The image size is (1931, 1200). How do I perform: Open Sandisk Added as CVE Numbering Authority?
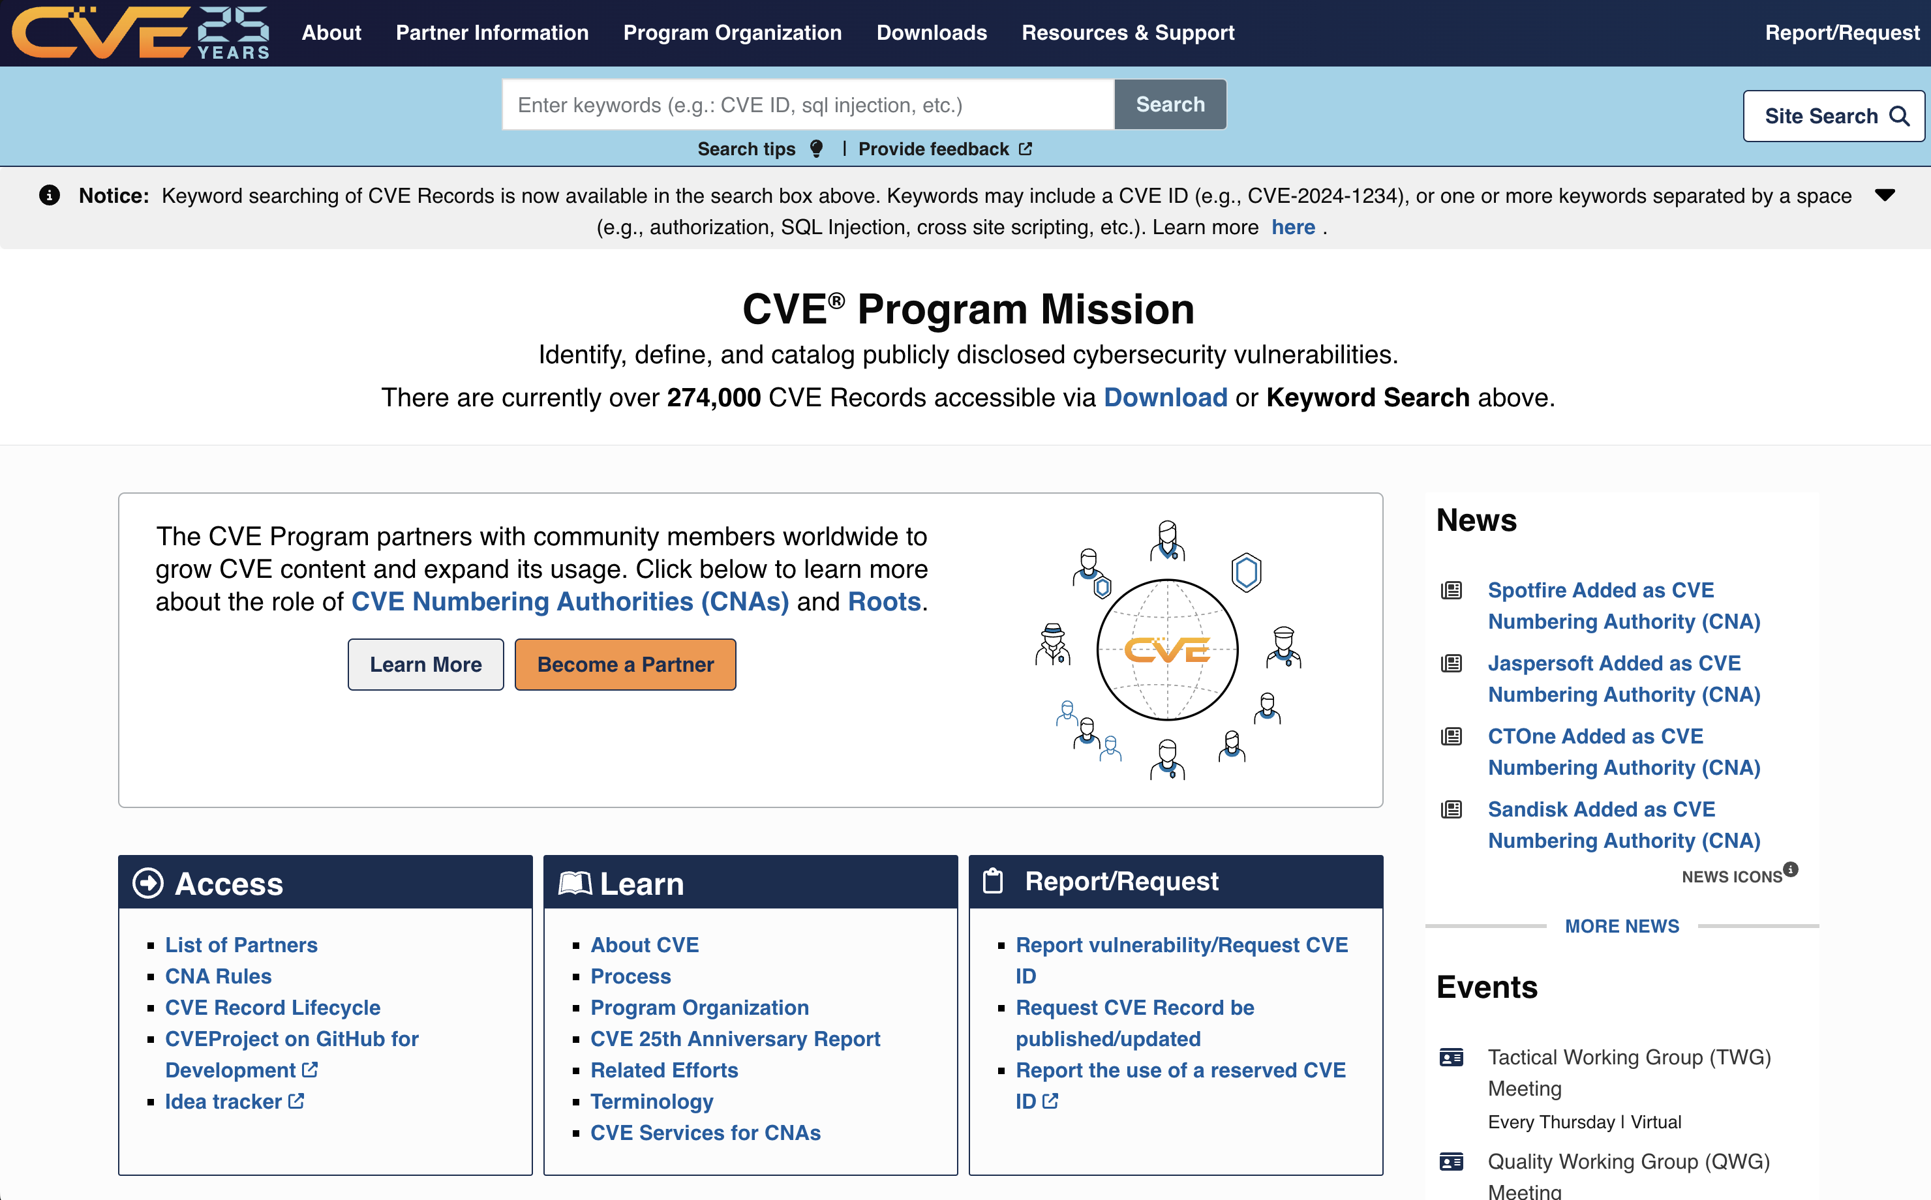coord(1624,824)
